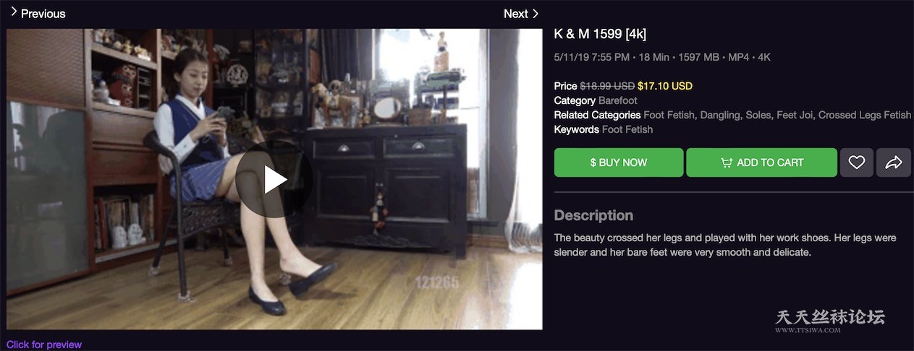Open the Barefoot category link
Viewport: 914px width, 351px height.
point(617,100)
